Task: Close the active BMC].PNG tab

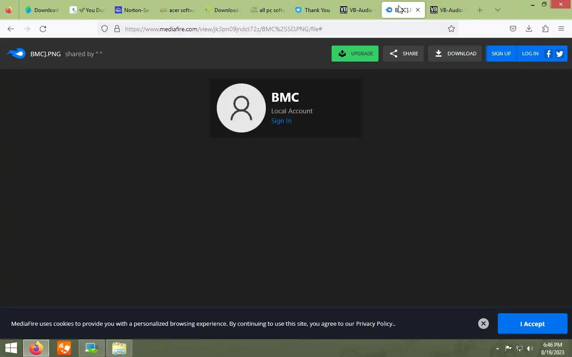Action: pos(418,10)
